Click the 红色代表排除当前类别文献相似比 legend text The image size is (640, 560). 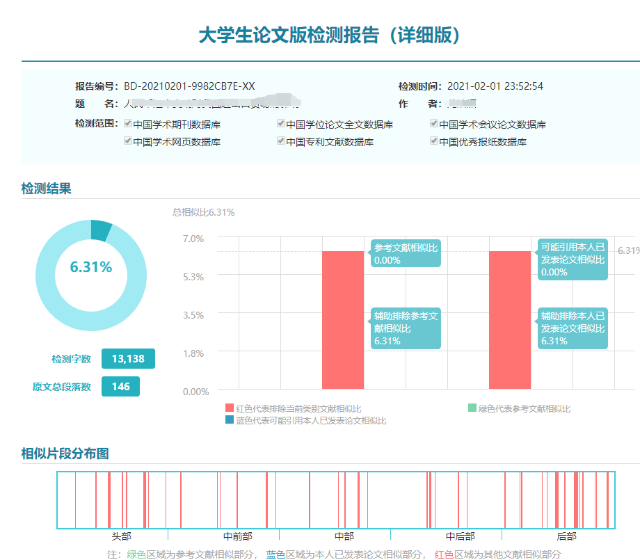(x=298, y=408)
